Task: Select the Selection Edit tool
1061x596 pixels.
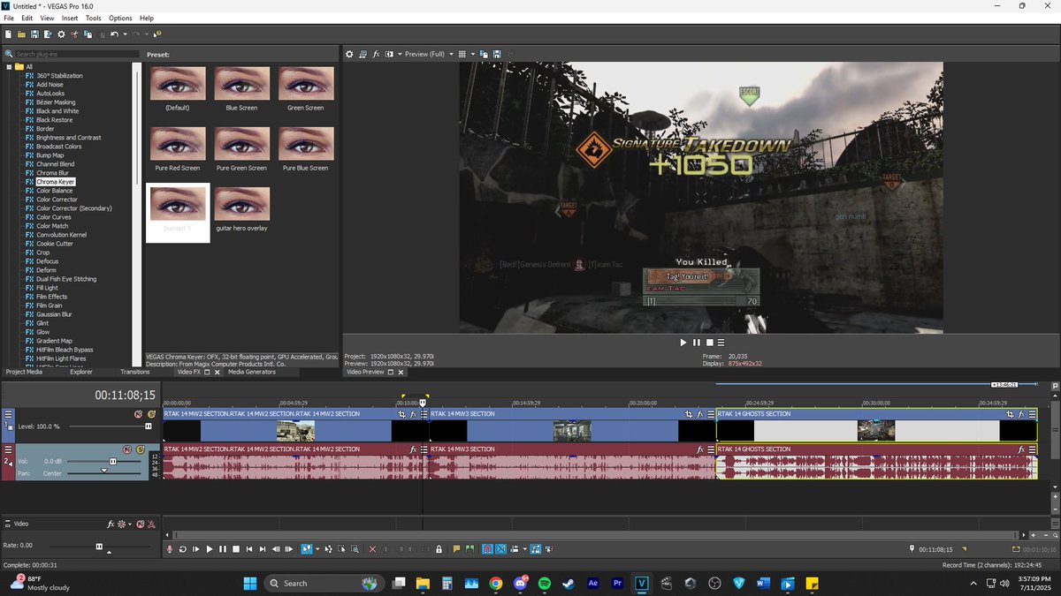Action: coord(340,548)
